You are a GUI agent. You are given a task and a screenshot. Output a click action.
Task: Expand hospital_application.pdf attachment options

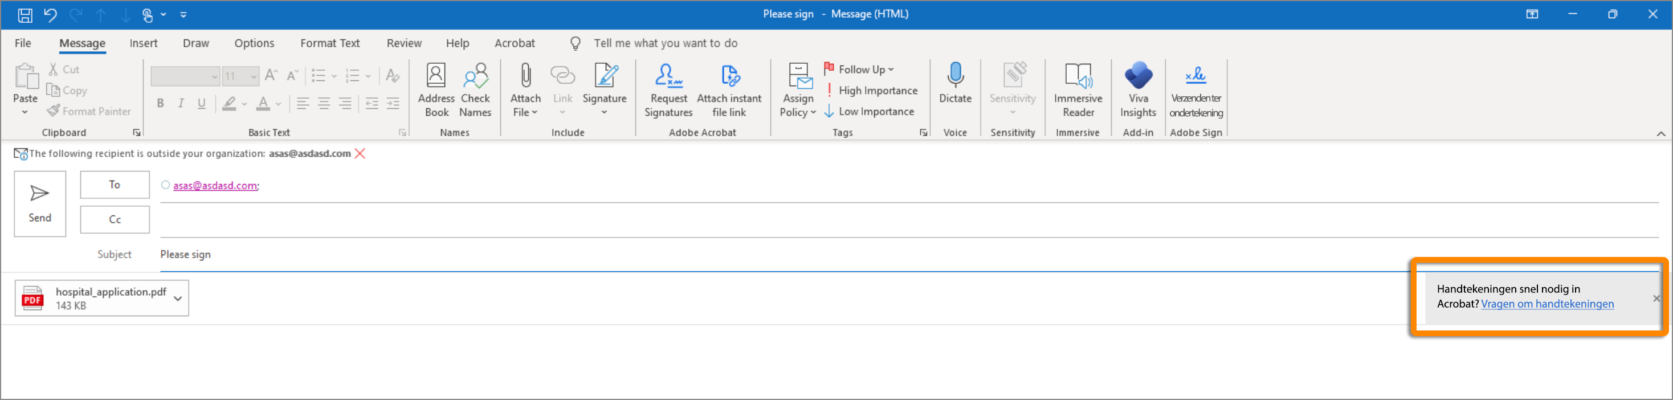pyautogui.click(x=177, y=299)
